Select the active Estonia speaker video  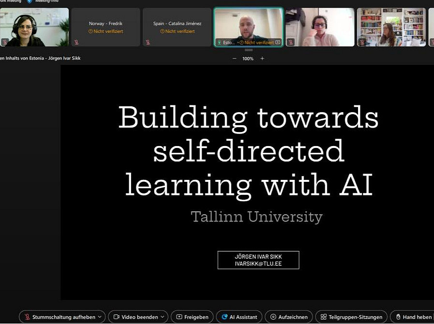pos(248,27)
